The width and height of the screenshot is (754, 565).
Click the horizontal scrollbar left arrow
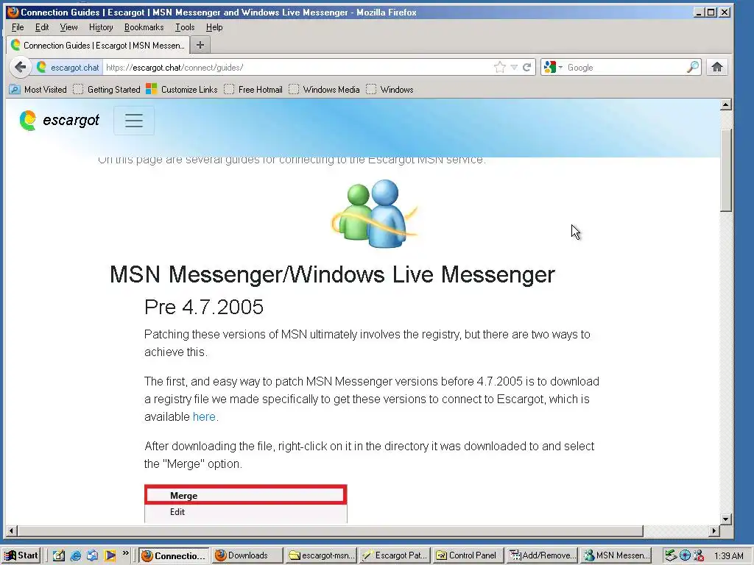[12, 531]
